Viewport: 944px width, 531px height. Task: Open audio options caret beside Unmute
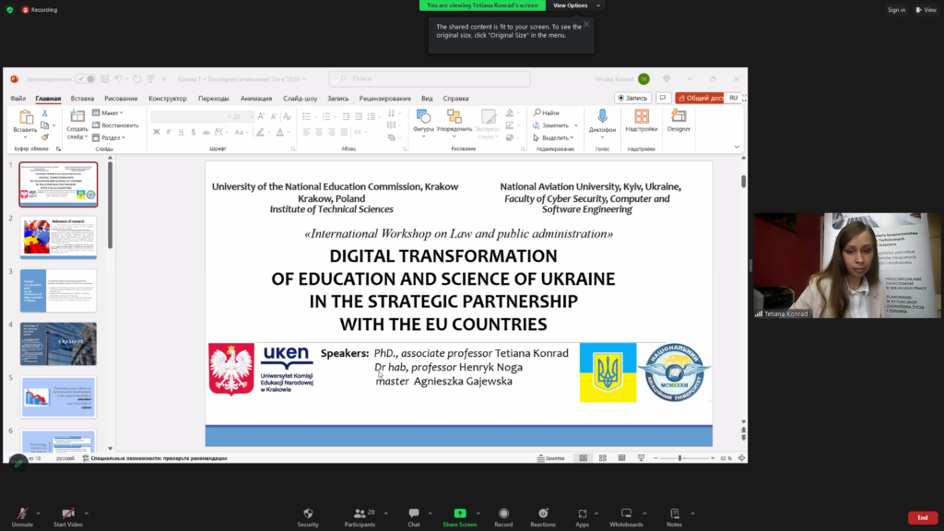coord(38,513)
